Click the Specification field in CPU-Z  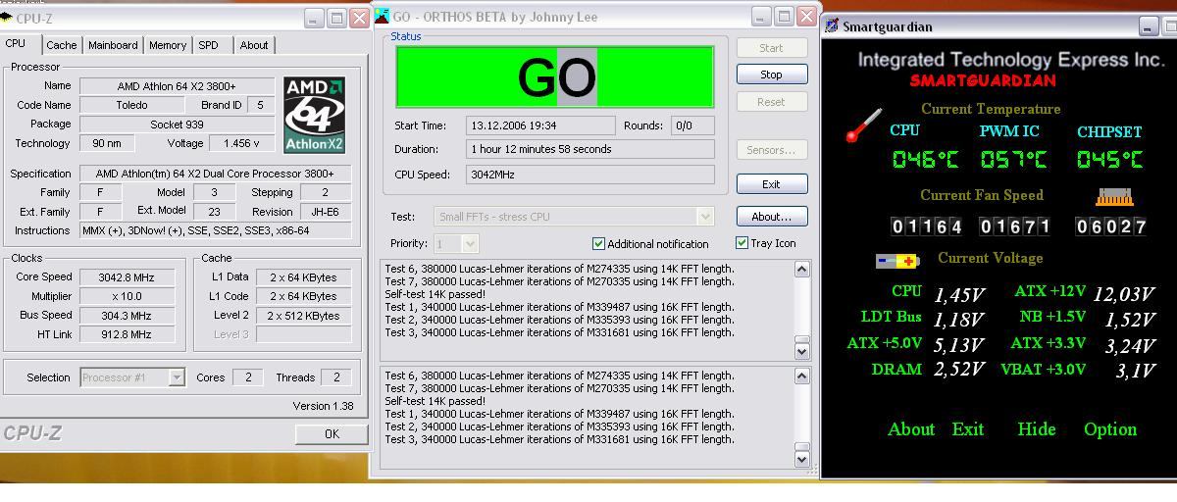tap(216, 174)
